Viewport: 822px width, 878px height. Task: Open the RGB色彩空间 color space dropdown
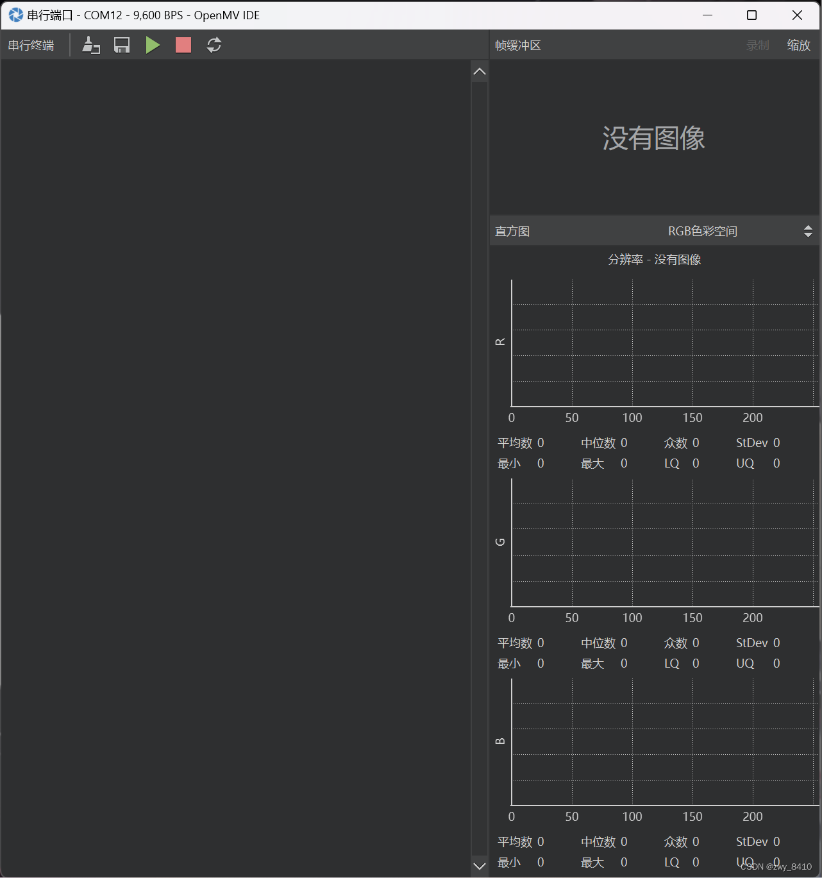pos(702,230)
